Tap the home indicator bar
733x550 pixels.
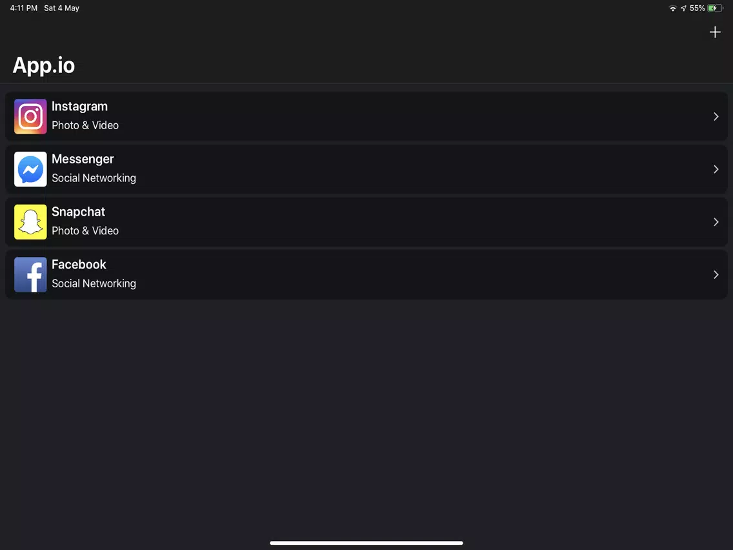point(366,543)
